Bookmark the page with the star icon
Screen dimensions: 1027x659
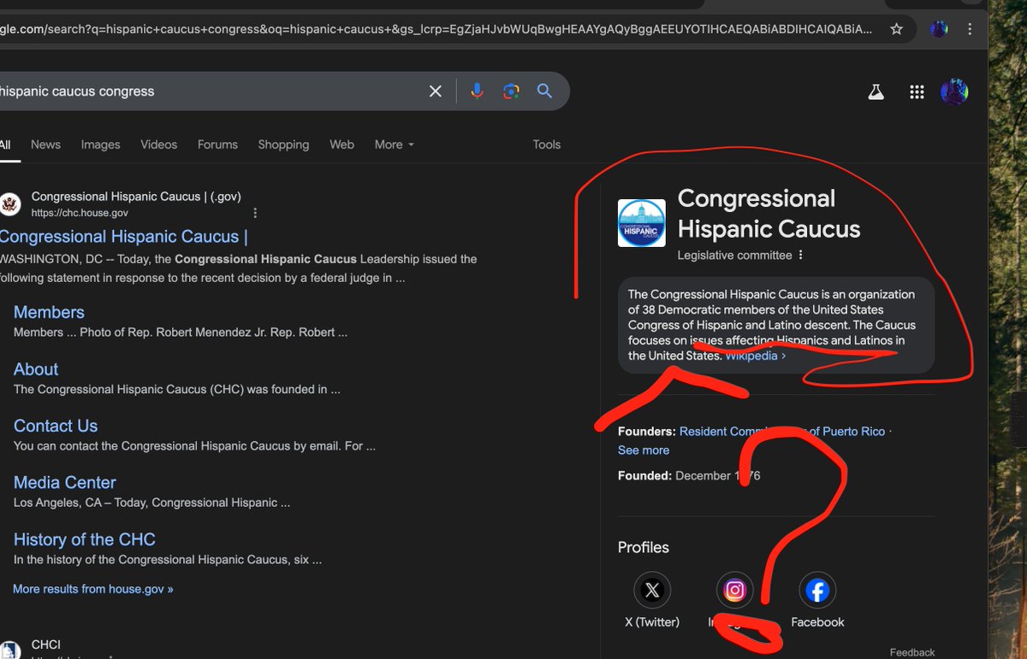click(896, 28)
